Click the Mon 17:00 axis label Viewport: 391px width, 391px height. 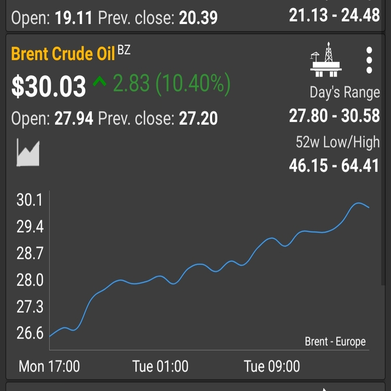pos(49,366)
